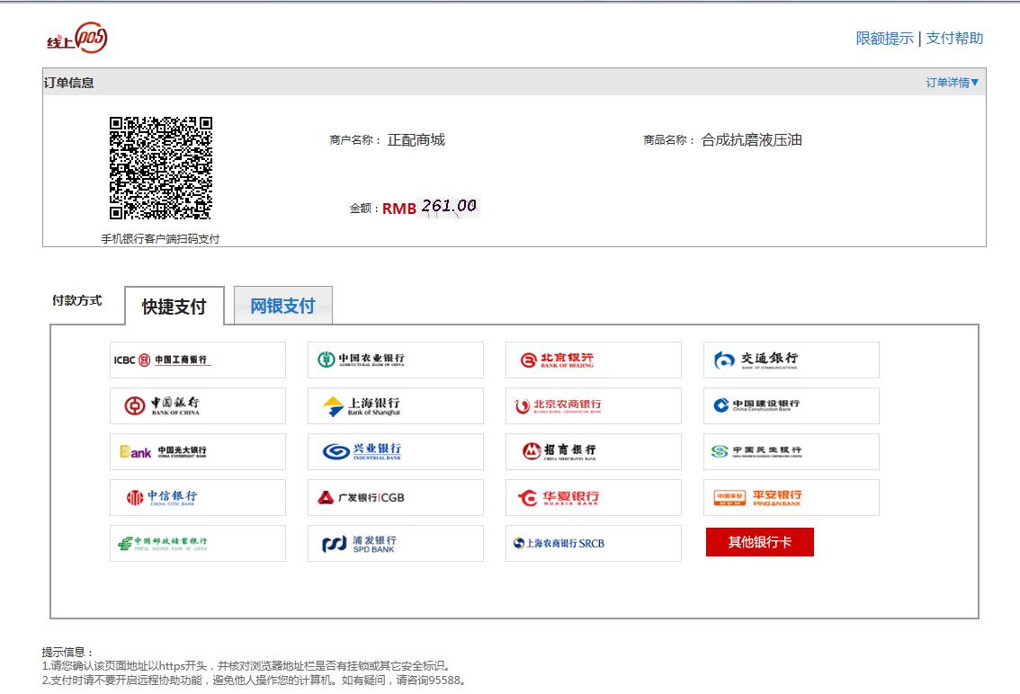
Task: Select 上海银行 Bank of Shanghai
Action: tap(396, 405)
